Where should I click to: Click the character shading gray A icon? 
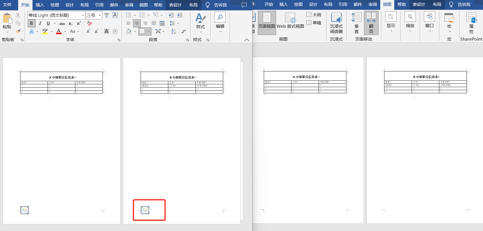[106, 31]
